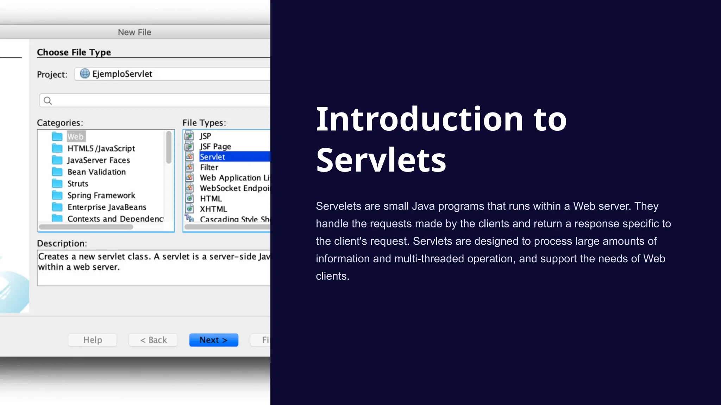Click the XHTML file type icon
The height and width of the screenshot is (405, 721).
tap(189, 209)
